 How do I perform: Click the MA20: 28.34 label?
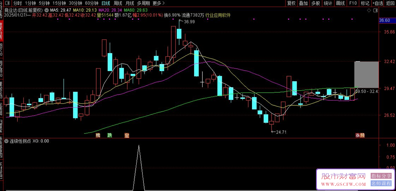110,10
